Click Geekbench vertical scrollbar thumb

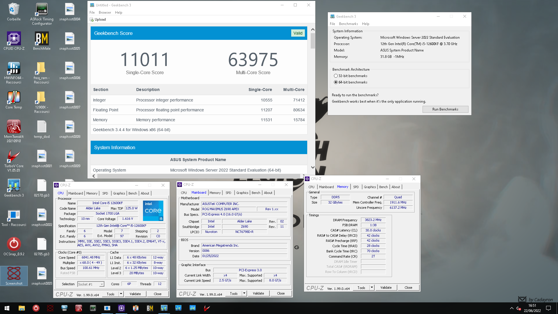[313, 41]
